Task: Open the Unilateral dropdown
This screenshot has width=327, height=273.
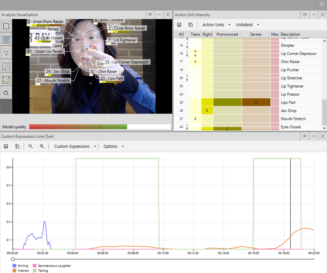Action: pos(247,25)
